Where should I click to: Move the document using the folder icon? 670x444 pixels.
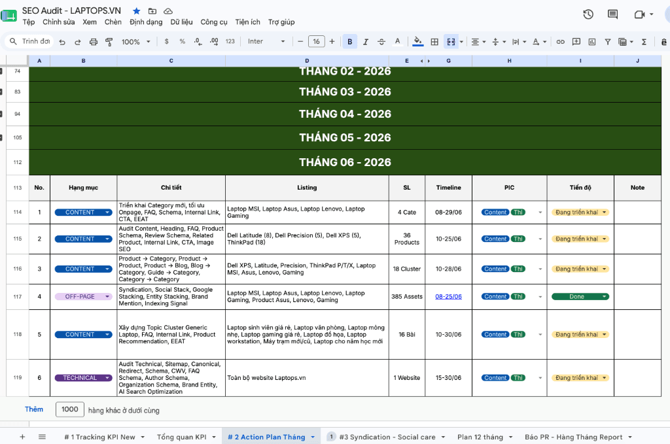tap(152, 11)
